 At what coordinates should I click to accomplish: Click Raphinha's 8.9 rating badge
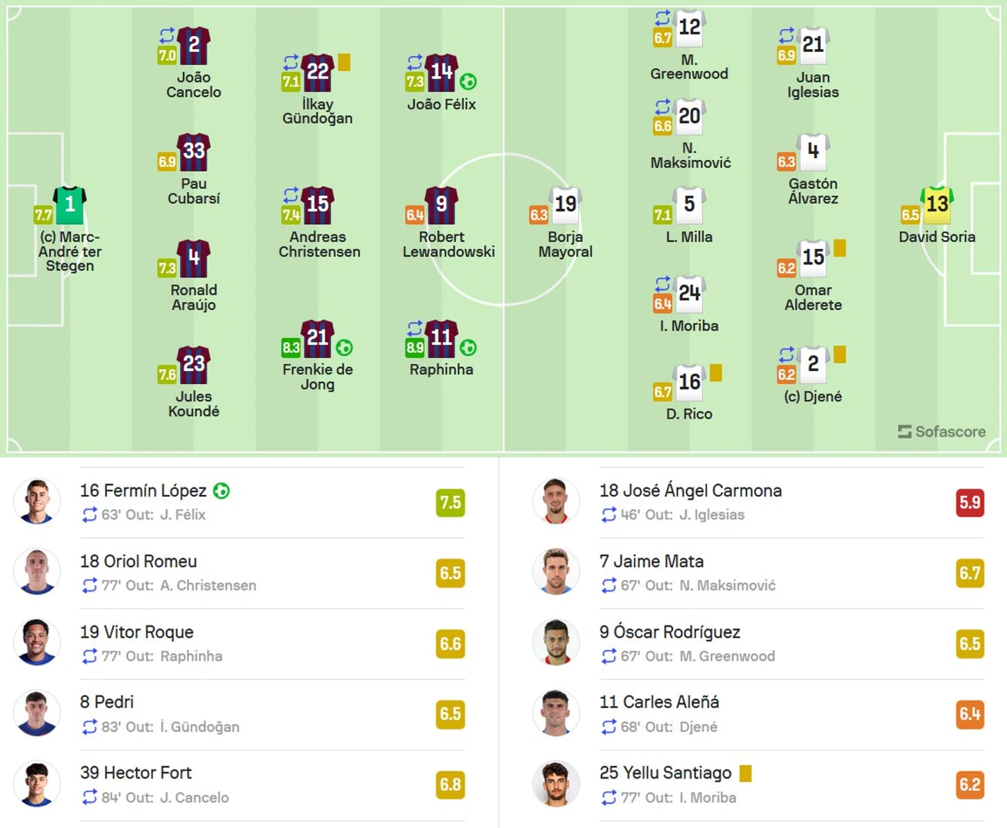415,348
